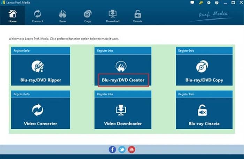This screenshot has height=159, width=244.
Task: Close the Leawo Prof. Media window
Action: pos(241,2)
